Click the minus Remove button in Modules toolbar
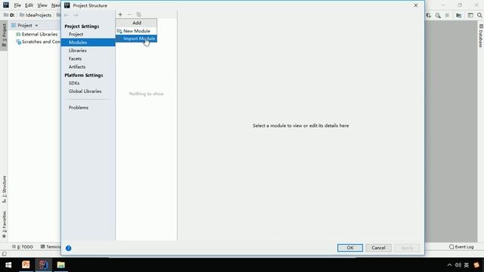This screenshot has width=484, height=272. click(129, 14)
